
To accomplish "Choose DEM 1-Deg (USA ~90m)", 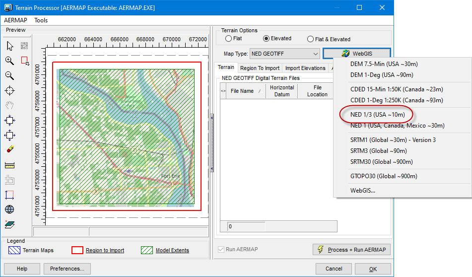I will pyautogui.click(x=382, y=74).
